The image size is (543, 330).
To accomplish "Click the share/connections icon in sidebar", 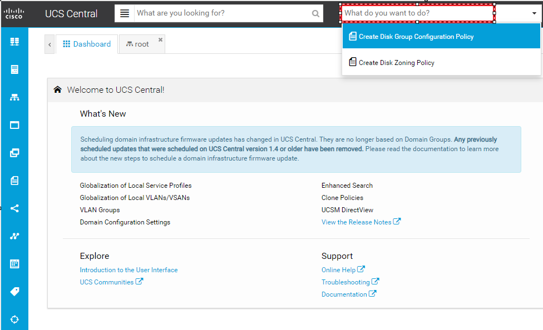I will click(x=14, y=208).
